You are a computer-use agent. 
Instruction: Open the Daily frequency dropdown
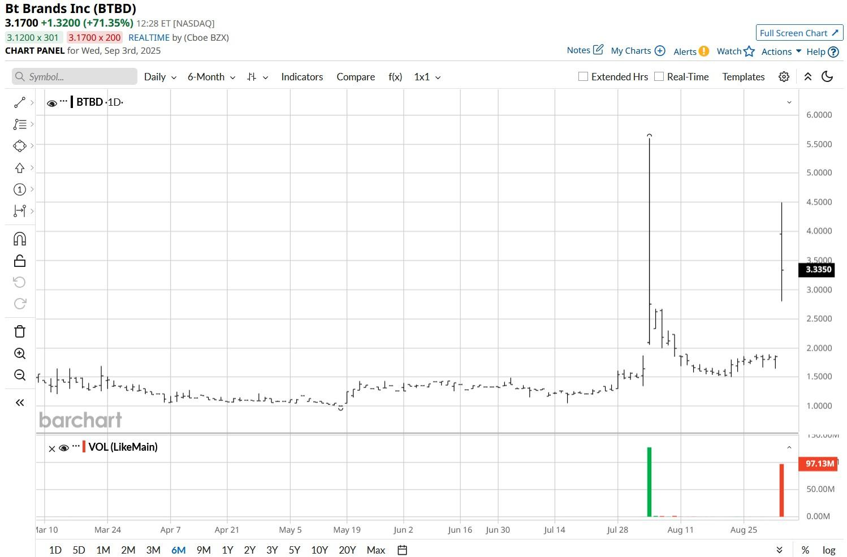tap(160, 77)
